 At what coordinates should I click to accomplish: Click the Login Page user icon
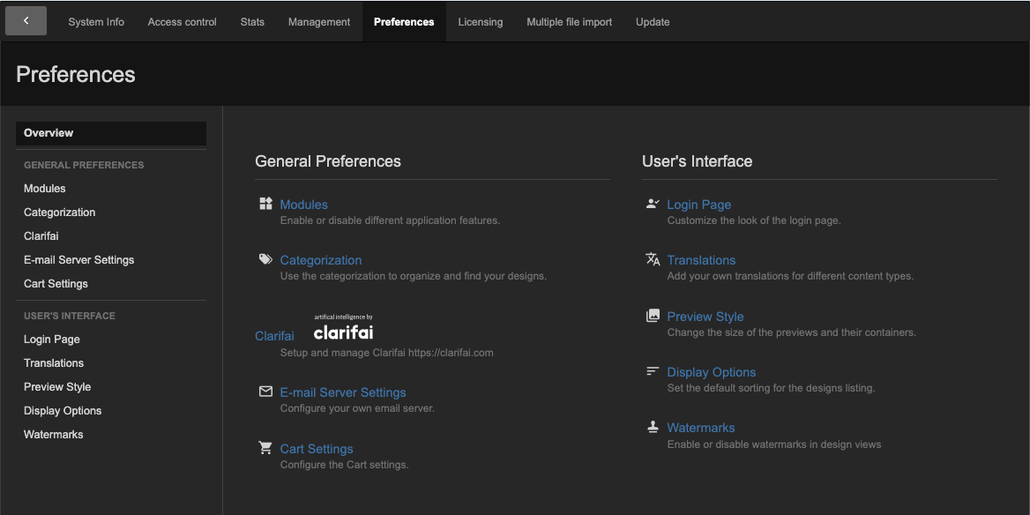coord(653,204)
